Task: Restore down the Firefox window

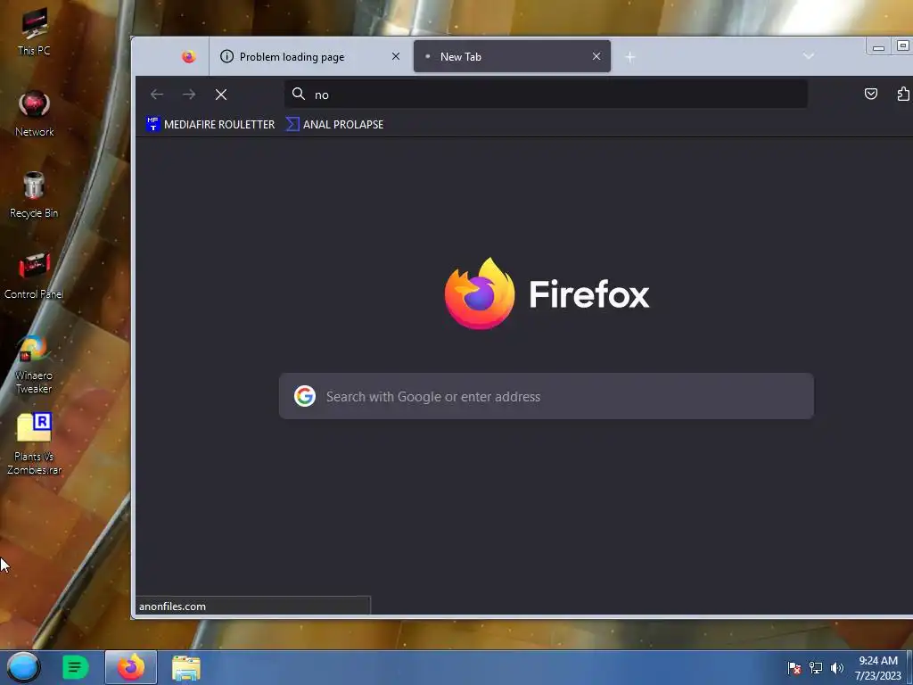Action: pyautogui.click(x=902, y=46)
